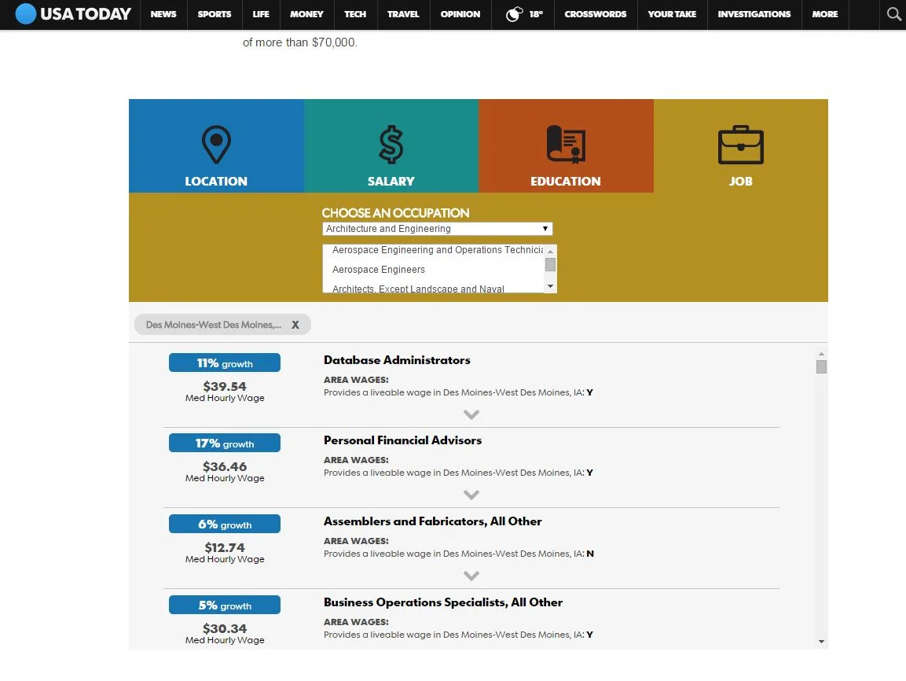The height and width of the screenshot is (681, 906).
Task: Click the $39.54 hourly wage value
Action: [x=225, y=386]
